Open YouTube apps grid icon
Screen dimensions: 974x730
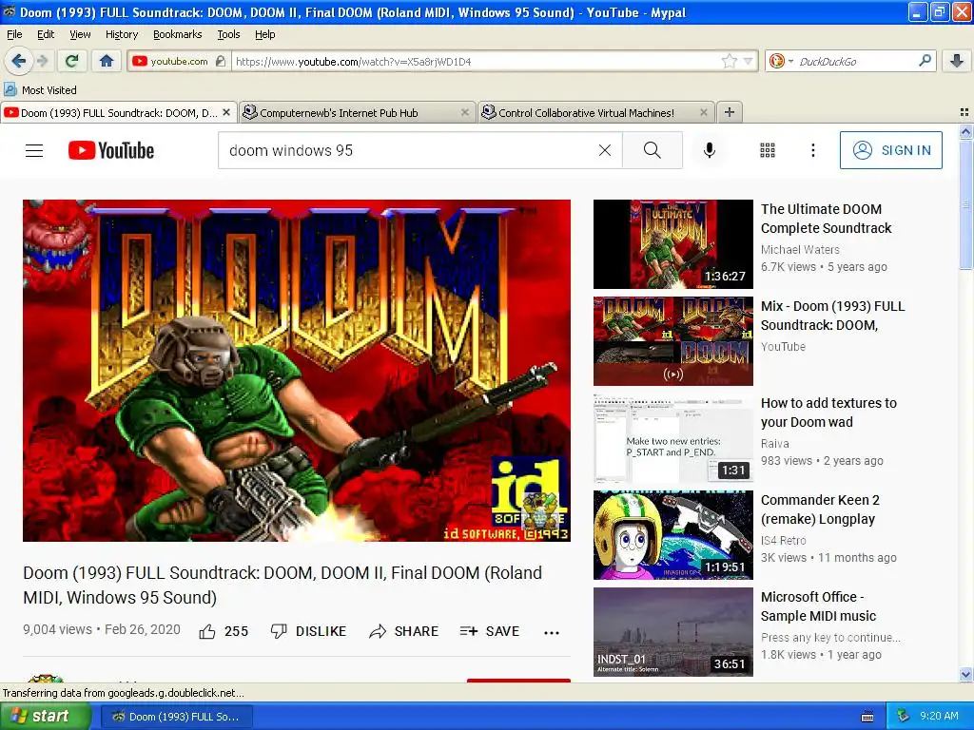[x=768, y=150]
